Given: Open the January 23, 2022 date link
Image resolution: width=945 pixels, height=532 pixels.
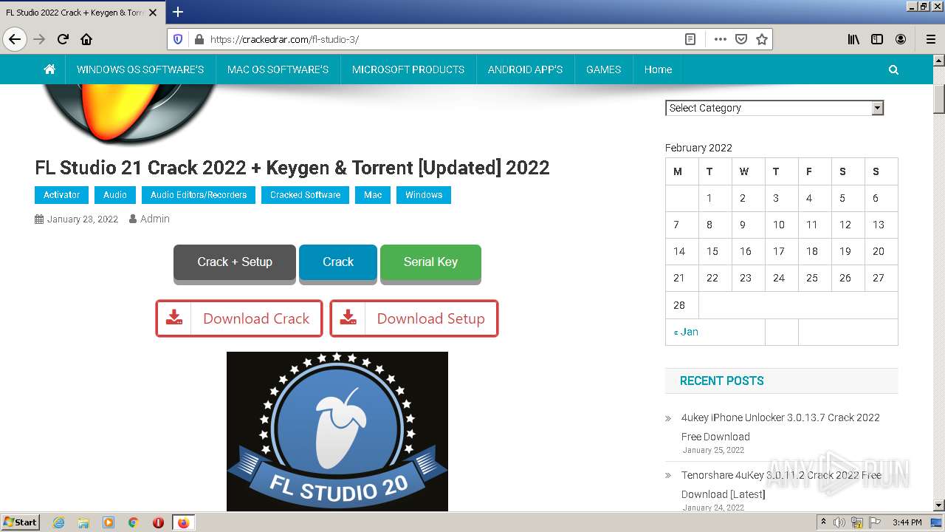Looking at the screenshot, I should coord(83,219).
